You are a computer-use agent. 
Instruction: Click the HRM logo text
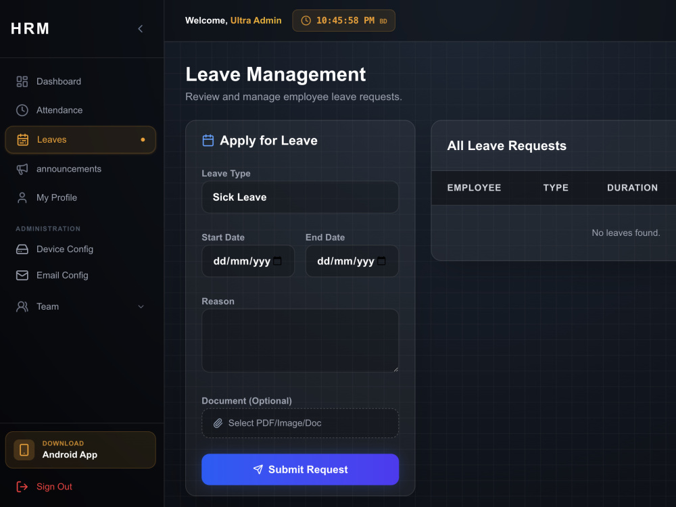click(30, 28)
